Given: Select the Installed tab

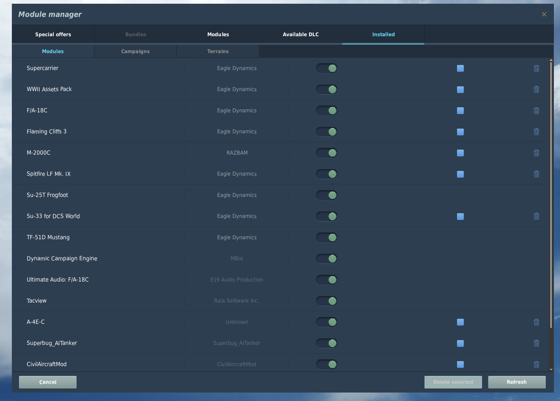Looking at the screenshot, I should (x=383, y=34).
